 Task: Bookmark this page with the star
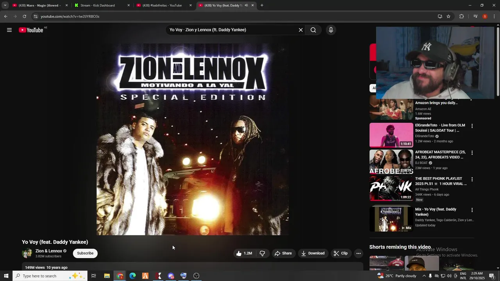(448, 16)
